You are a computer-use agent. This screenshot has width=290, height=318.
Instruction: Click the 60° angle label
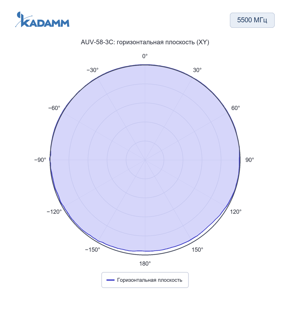[x=236, y=108]
